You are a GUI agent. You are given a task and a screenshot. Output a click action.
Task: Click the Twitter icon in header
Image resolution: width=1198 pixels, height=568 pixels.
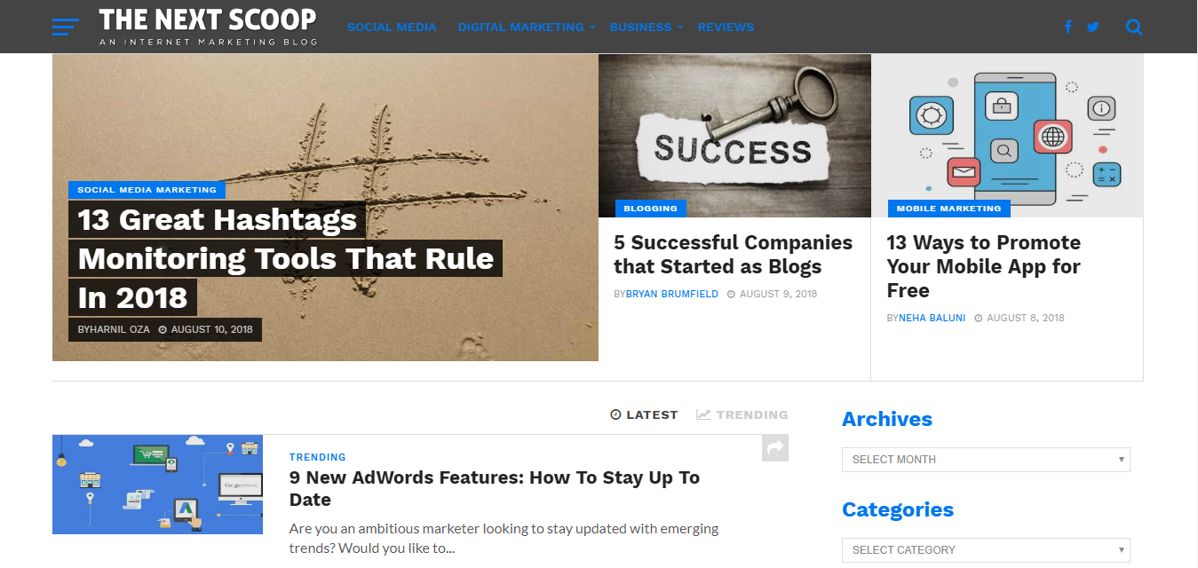tap(1093, 27)
